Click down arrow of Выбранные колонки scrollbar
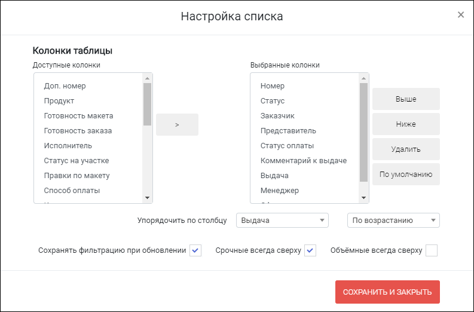Screen dimensions: 474x312 click(x=363, y=198)
